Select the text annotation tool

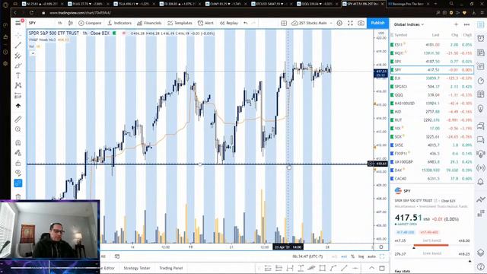point(18,75)
